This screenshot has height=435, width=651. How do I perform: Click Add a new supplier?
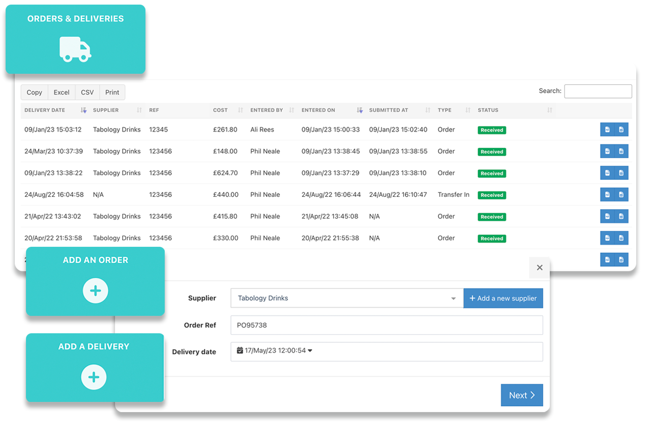[503, 298]
